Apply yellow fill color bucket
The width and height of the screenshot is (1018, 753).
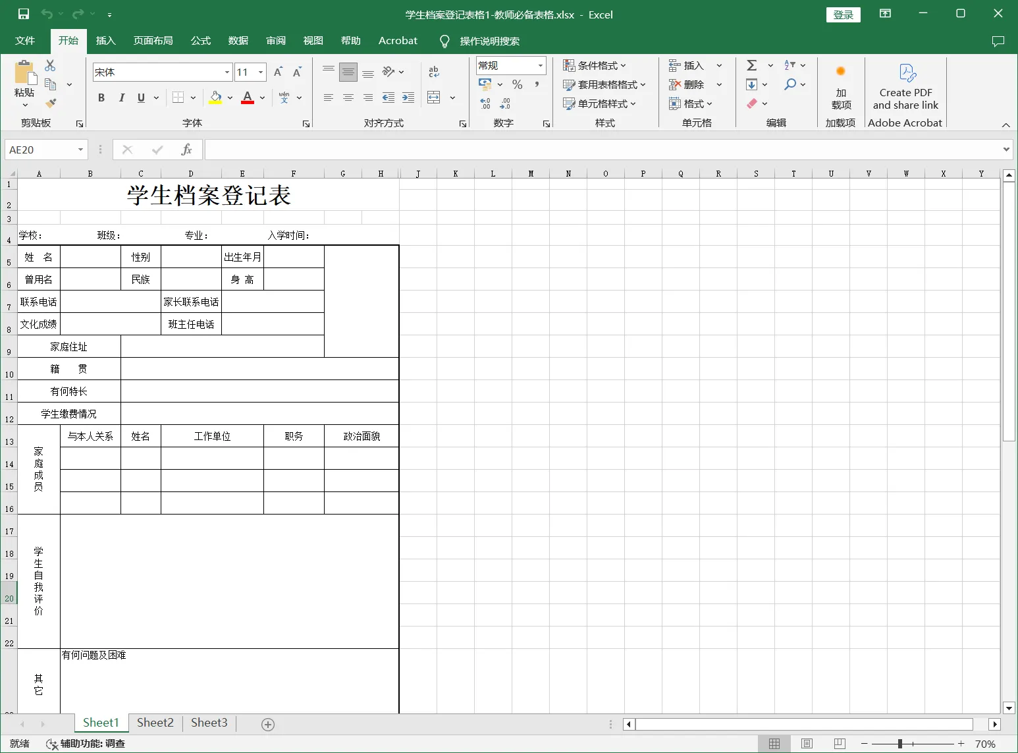point(215,98)
